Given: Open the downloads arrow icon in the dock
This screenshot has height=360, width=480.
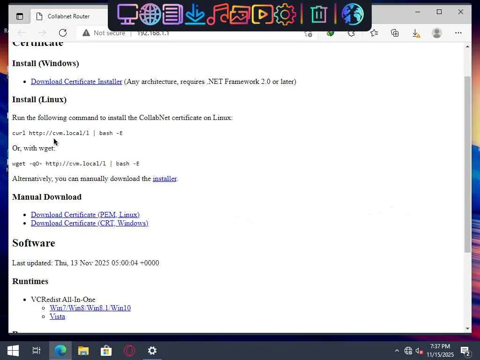Looking at the screenshot, I should tap(195, 14).
